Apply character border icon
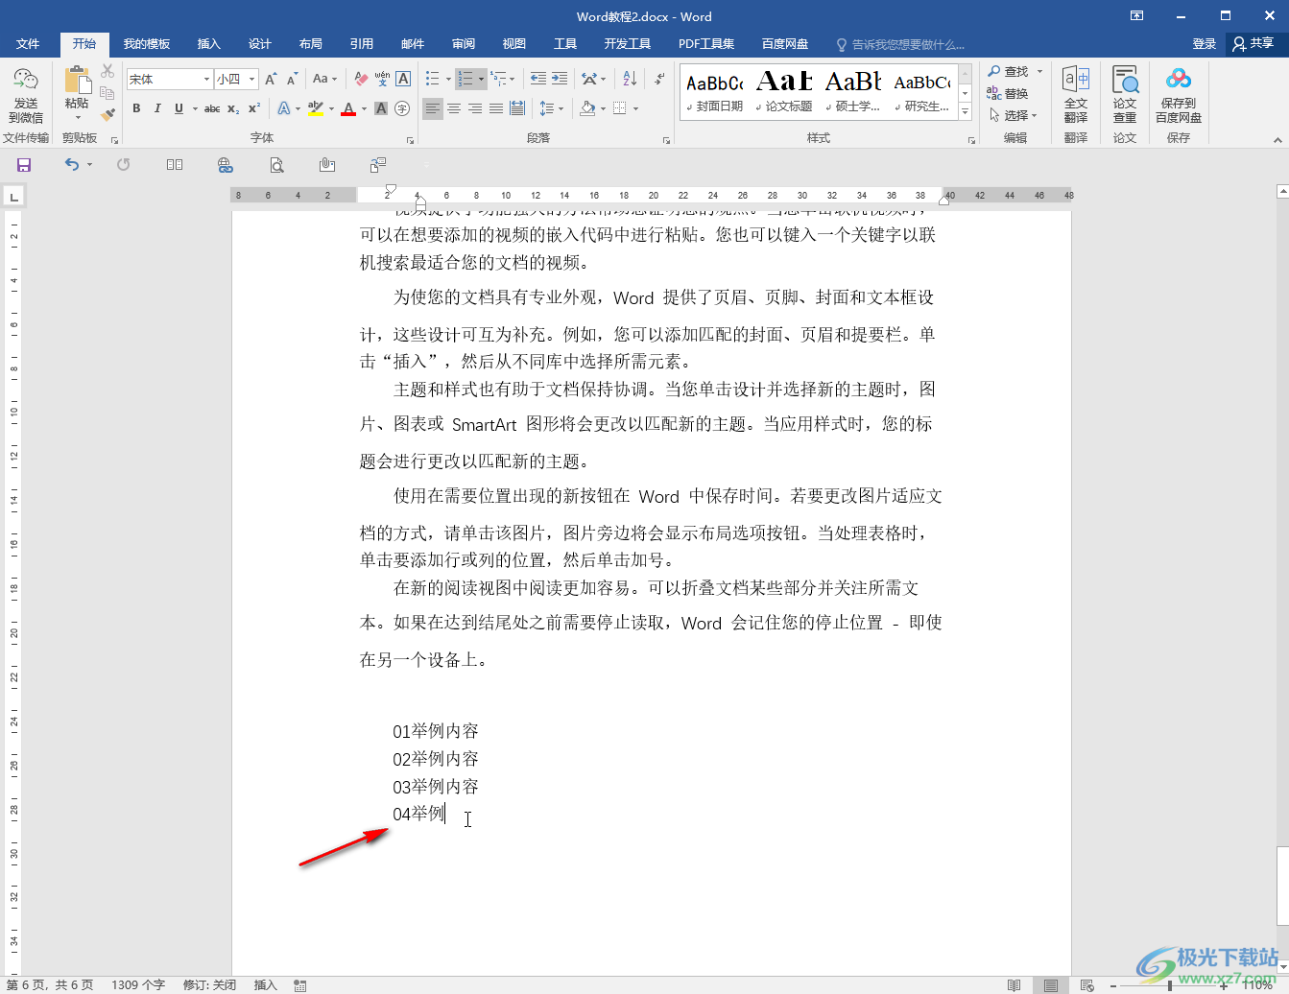 point(403,79)
